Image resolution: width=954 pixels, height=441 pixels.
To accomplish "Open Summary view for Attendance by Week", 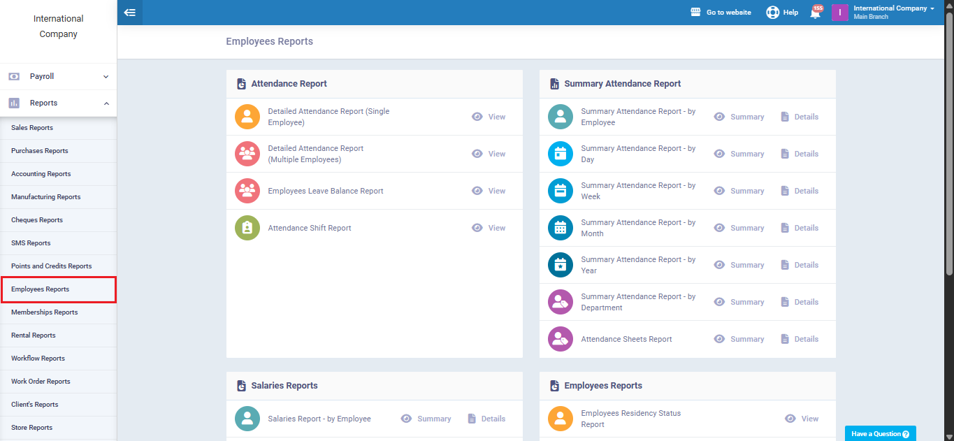I will [739, 191].
